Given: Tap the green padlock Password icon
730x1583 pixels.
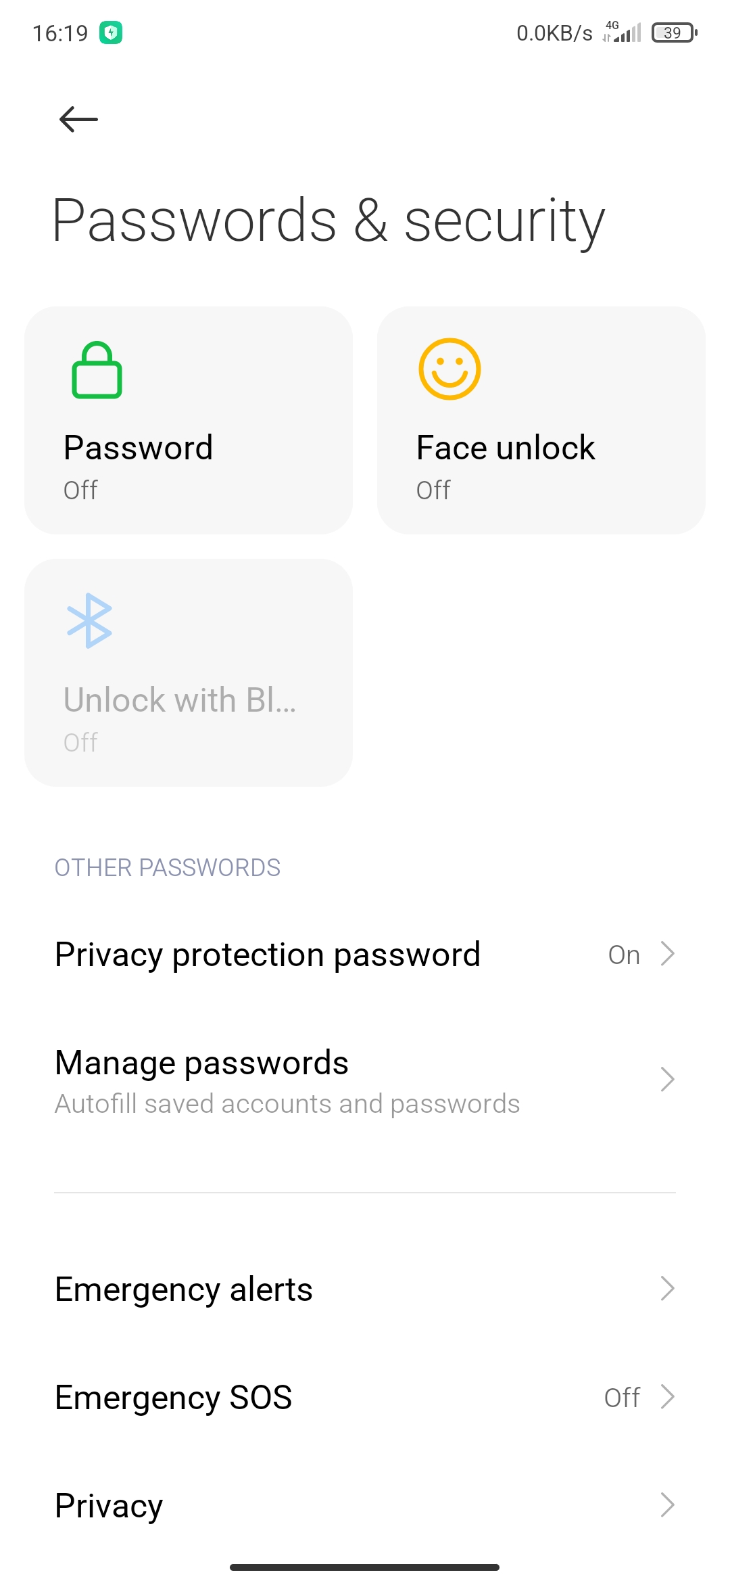Looking at the screenshot, I should coord(97,370).
